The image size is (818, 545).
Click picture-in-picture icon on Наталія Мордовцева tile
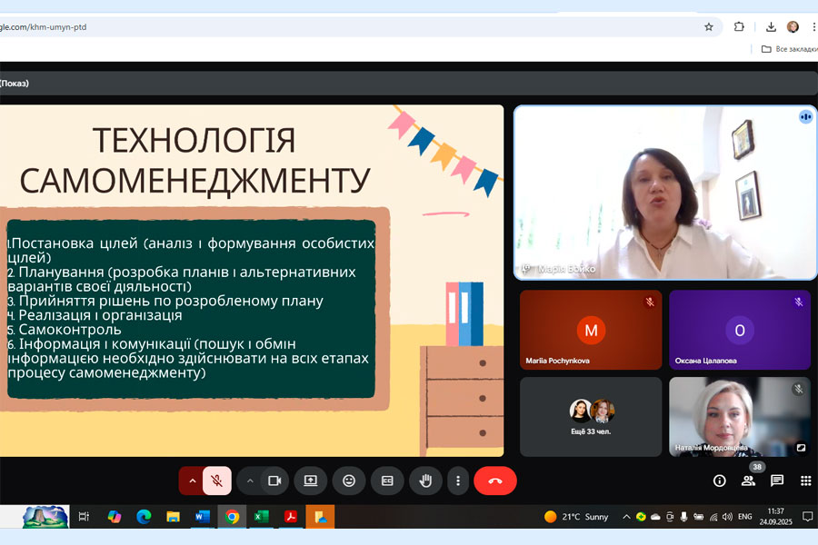point(801,448)
